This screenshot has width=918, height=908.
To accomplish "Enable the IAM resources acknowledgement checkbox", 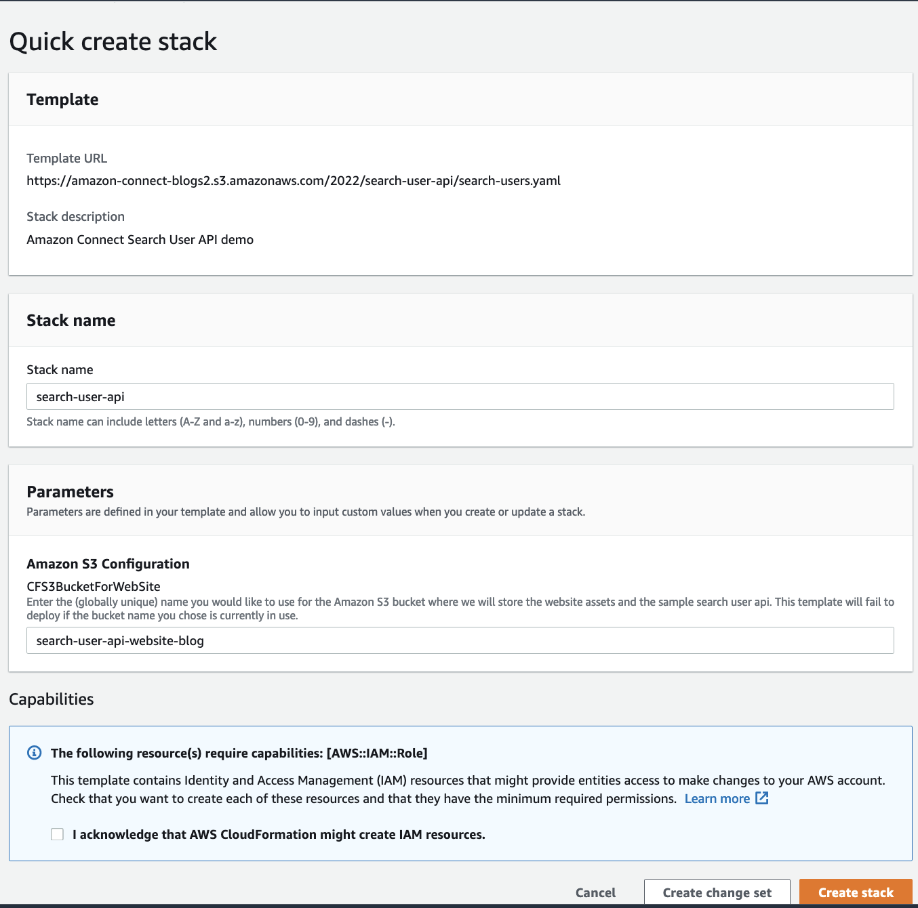I will (x=57, y=834).
